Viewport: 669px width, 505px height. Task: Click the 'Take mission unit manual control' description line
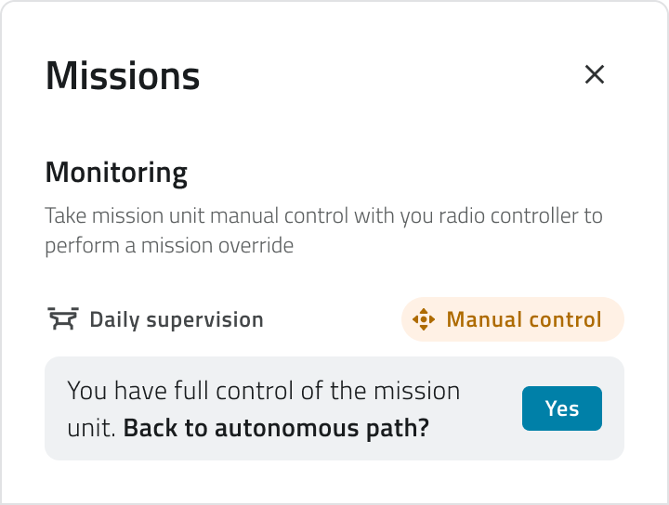[x=323, y=216]
